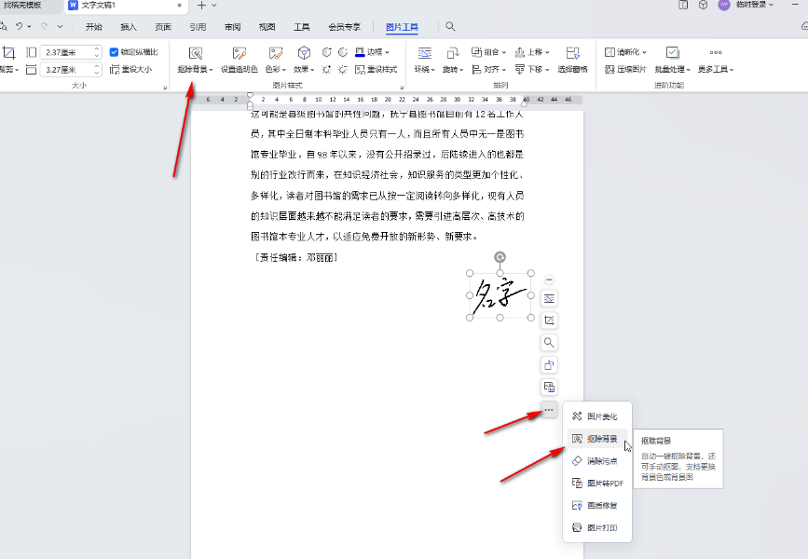
Task: Click 重设大小 reset size button
Action: (130, 69)
